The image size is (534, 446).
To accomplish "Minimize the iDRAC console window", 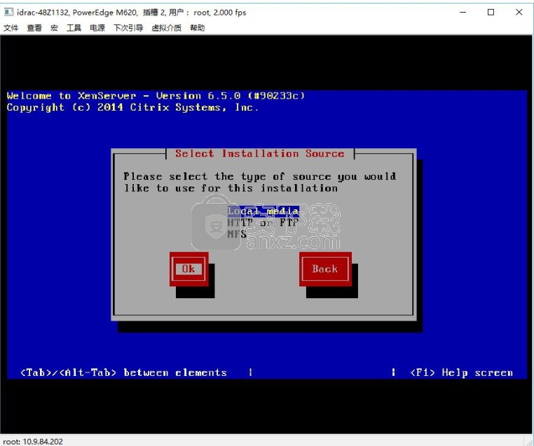I will pos(463,12).
